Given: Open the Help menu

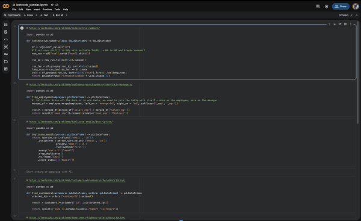Looking at the screenshot, I should tap(66, 10).
